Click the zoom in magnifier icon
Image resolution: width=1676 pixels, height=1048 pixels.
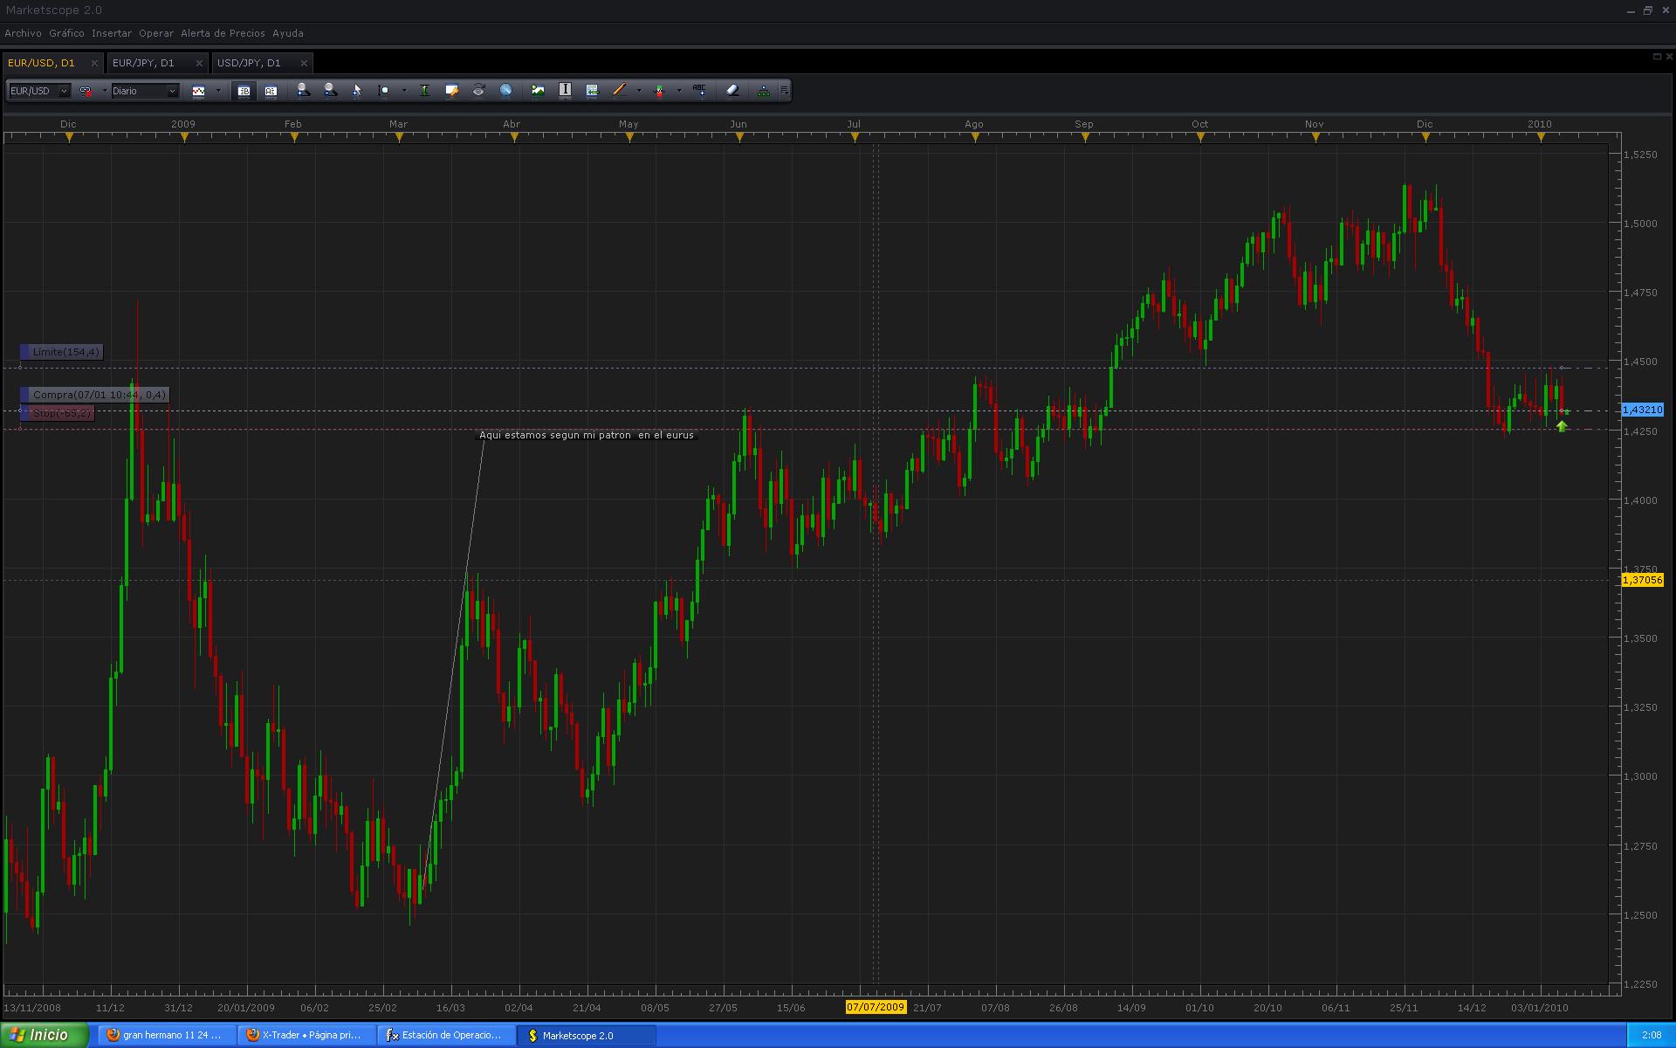tap(303, 90)
